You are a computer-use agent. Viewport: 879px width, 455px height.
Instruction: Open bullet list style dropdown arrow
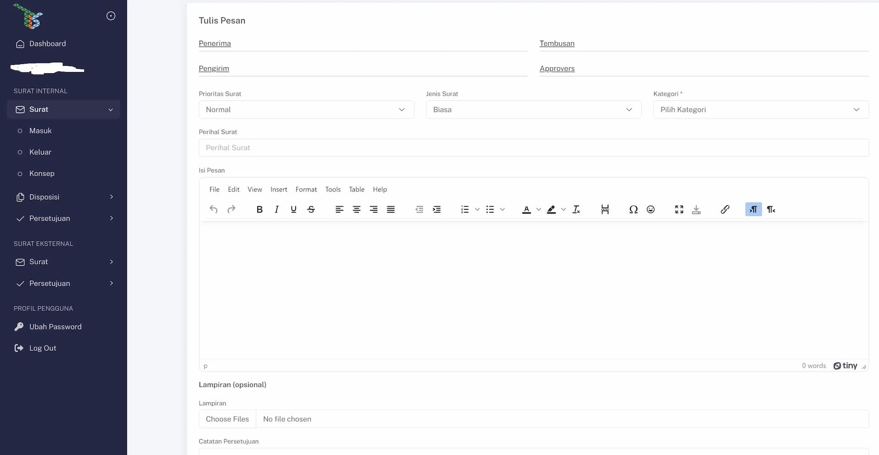pos(502,209)
